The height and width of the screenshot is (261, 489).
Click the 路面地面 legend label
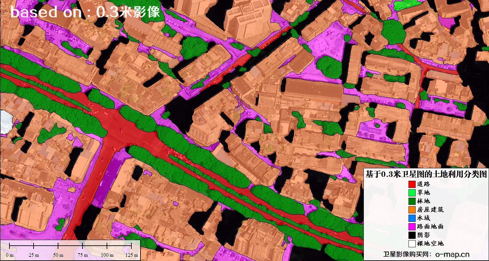(x=430, y=226)
